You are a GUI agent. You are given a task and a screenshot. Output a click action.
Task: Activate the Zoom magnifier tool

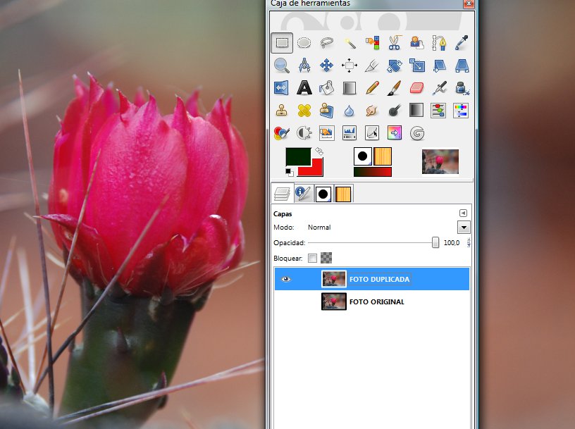tap(282, 66)
